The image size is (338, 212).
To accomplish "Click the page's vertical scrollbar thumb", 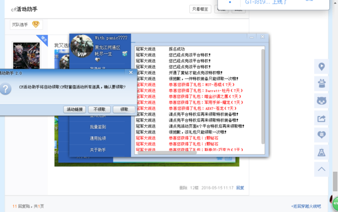I will click(335, 181).
